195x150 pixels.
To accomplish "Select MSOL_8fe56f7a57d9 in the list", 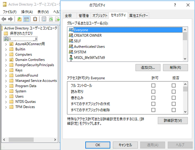I will click(x=89, y=57).
